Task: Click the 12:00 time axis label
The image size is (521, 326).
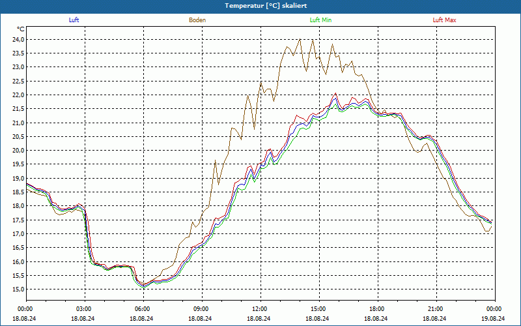Action: tap(259, 309)
